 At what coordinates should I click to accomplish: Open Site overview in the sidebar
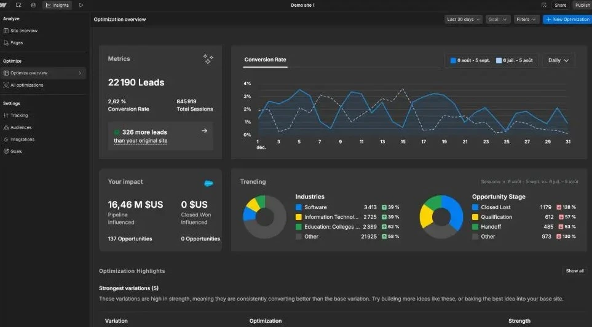pyautogui.click(x=24, y=31)
